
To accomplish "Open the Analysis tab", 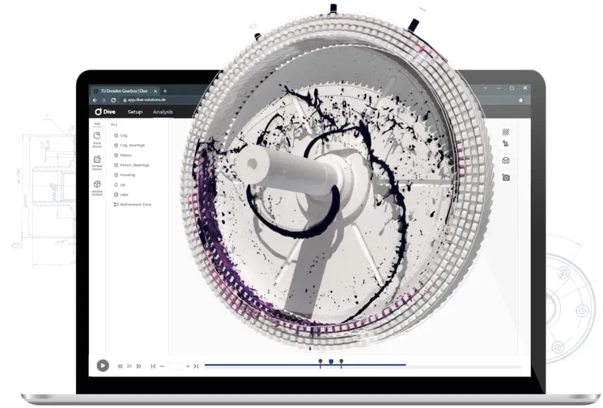I will (x=163, y=112).
